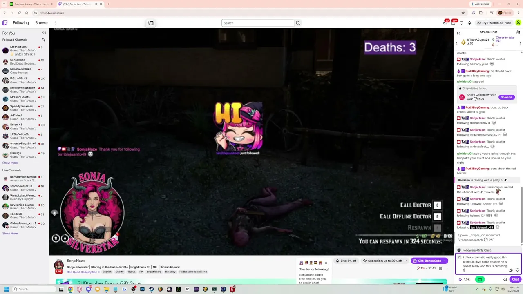Click the Followers-Only Chat info icon
Screen dimensions: 523x294
pos(459,250)
